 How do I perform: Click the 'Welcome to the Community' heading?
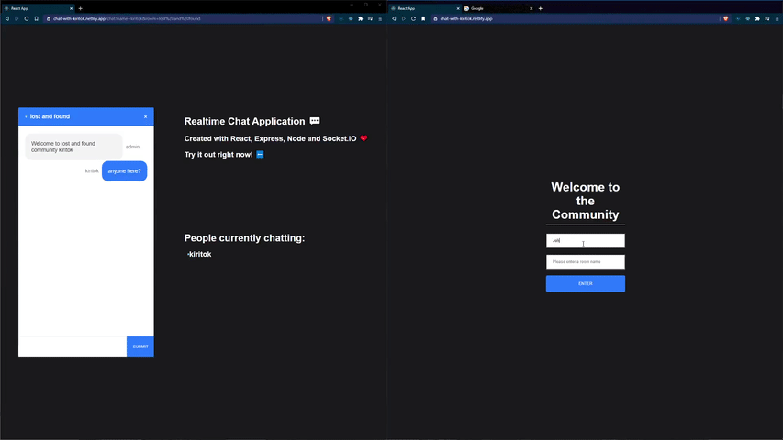click(x=586, y=201)
